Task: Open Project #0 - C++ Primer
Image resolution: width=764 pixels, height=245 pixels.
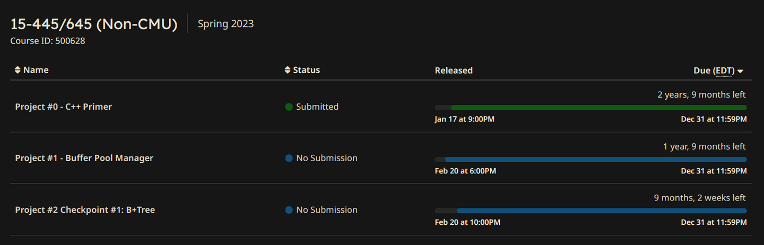Action: [x=64, y=107]
